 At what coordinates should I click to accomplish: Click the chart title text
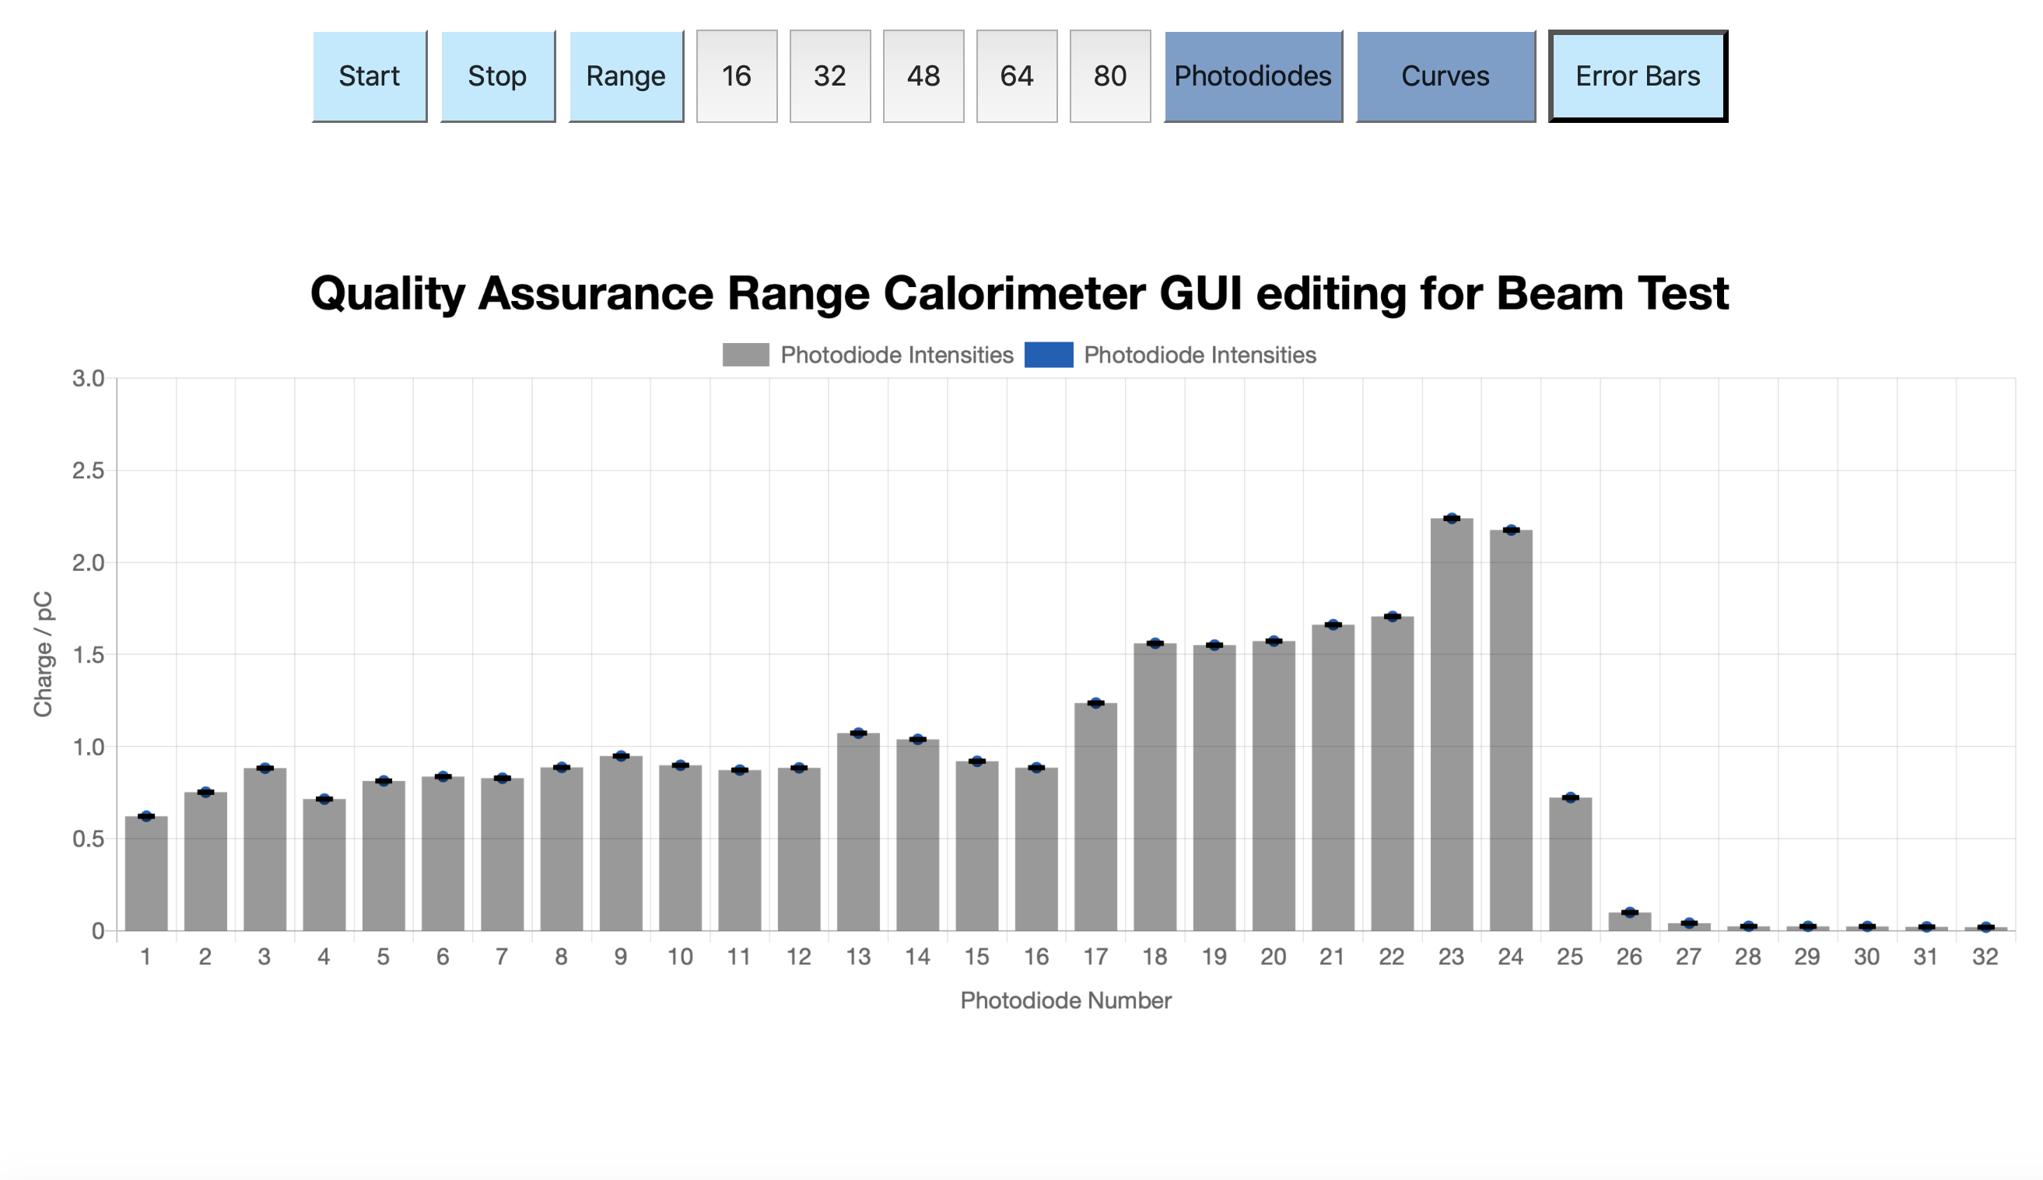point(1019,292)
